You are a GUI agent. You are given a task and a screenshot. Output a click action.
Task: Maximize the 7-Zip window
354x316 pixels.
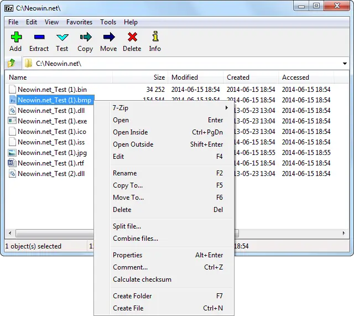(x=317, y=6)
